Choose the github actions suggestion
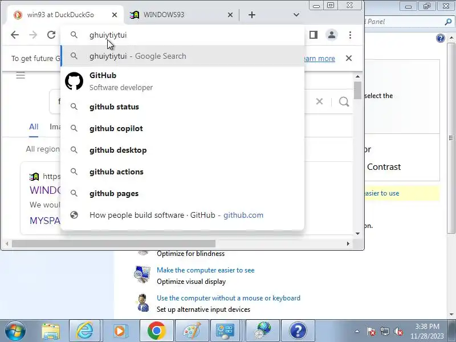 click(182, 172)
